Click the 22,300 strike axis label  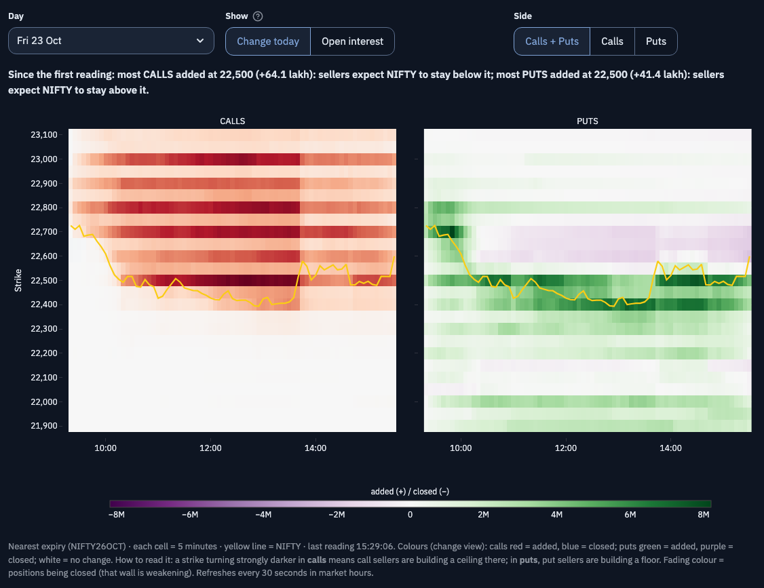click(44, 328)
